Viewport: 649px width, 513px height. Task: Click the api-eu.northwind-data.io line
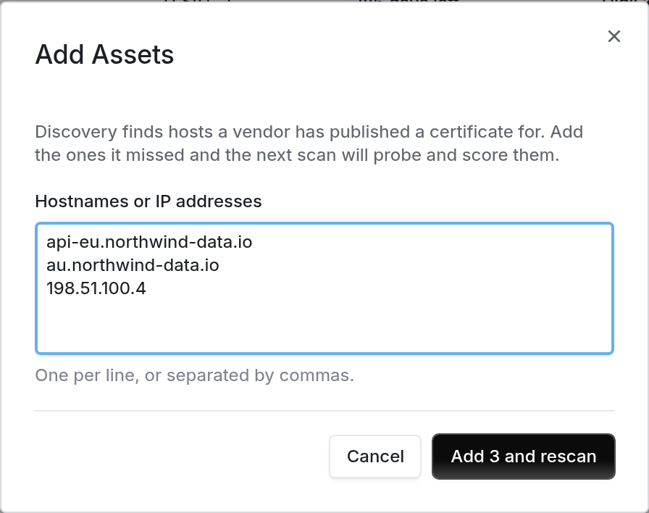(x=149, y=242)
